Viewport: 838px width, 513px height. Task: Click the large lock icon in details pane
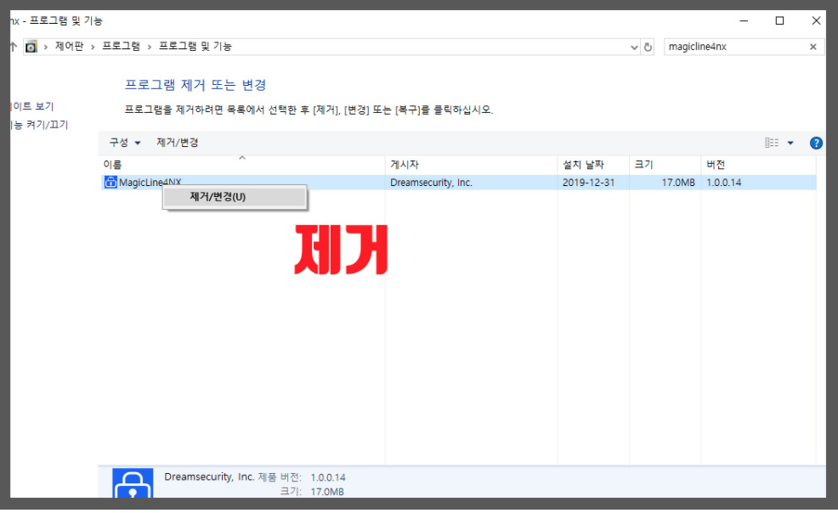click(x=133, y=483)
